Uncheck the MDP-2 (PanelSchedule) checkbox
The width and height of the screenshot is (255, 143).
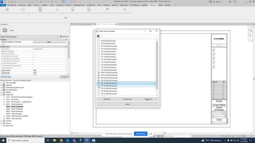click(x=99, y=72)
